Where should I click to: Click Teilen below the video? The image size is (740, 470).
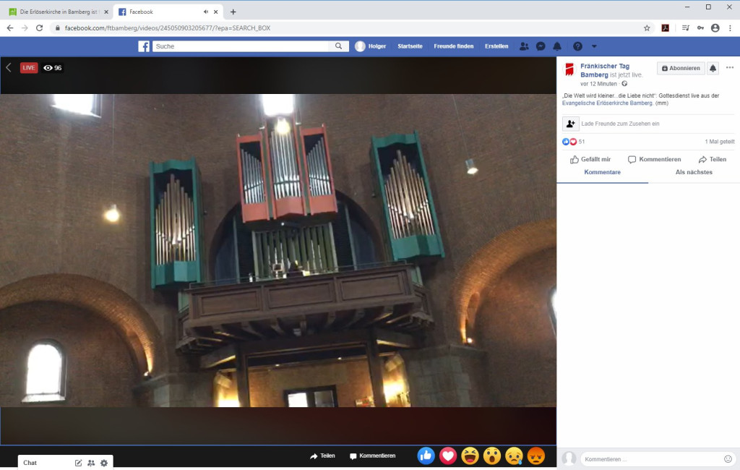tap(322, 456)
